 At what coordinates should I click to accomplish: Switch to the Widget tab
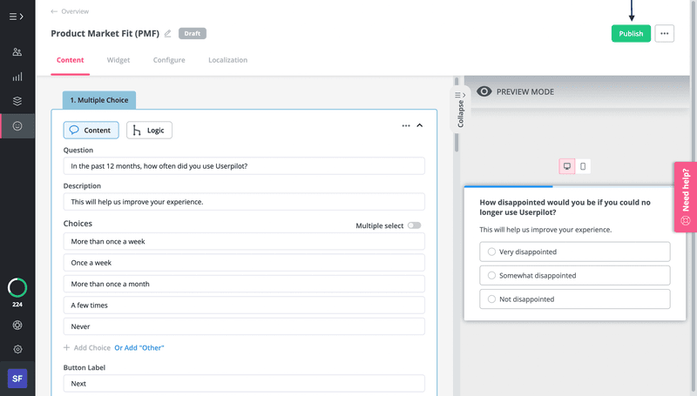tap(118, 60)
